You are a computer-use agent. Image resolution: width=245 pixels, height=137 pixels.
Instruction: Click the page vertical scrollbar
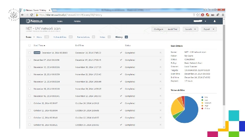224,65
